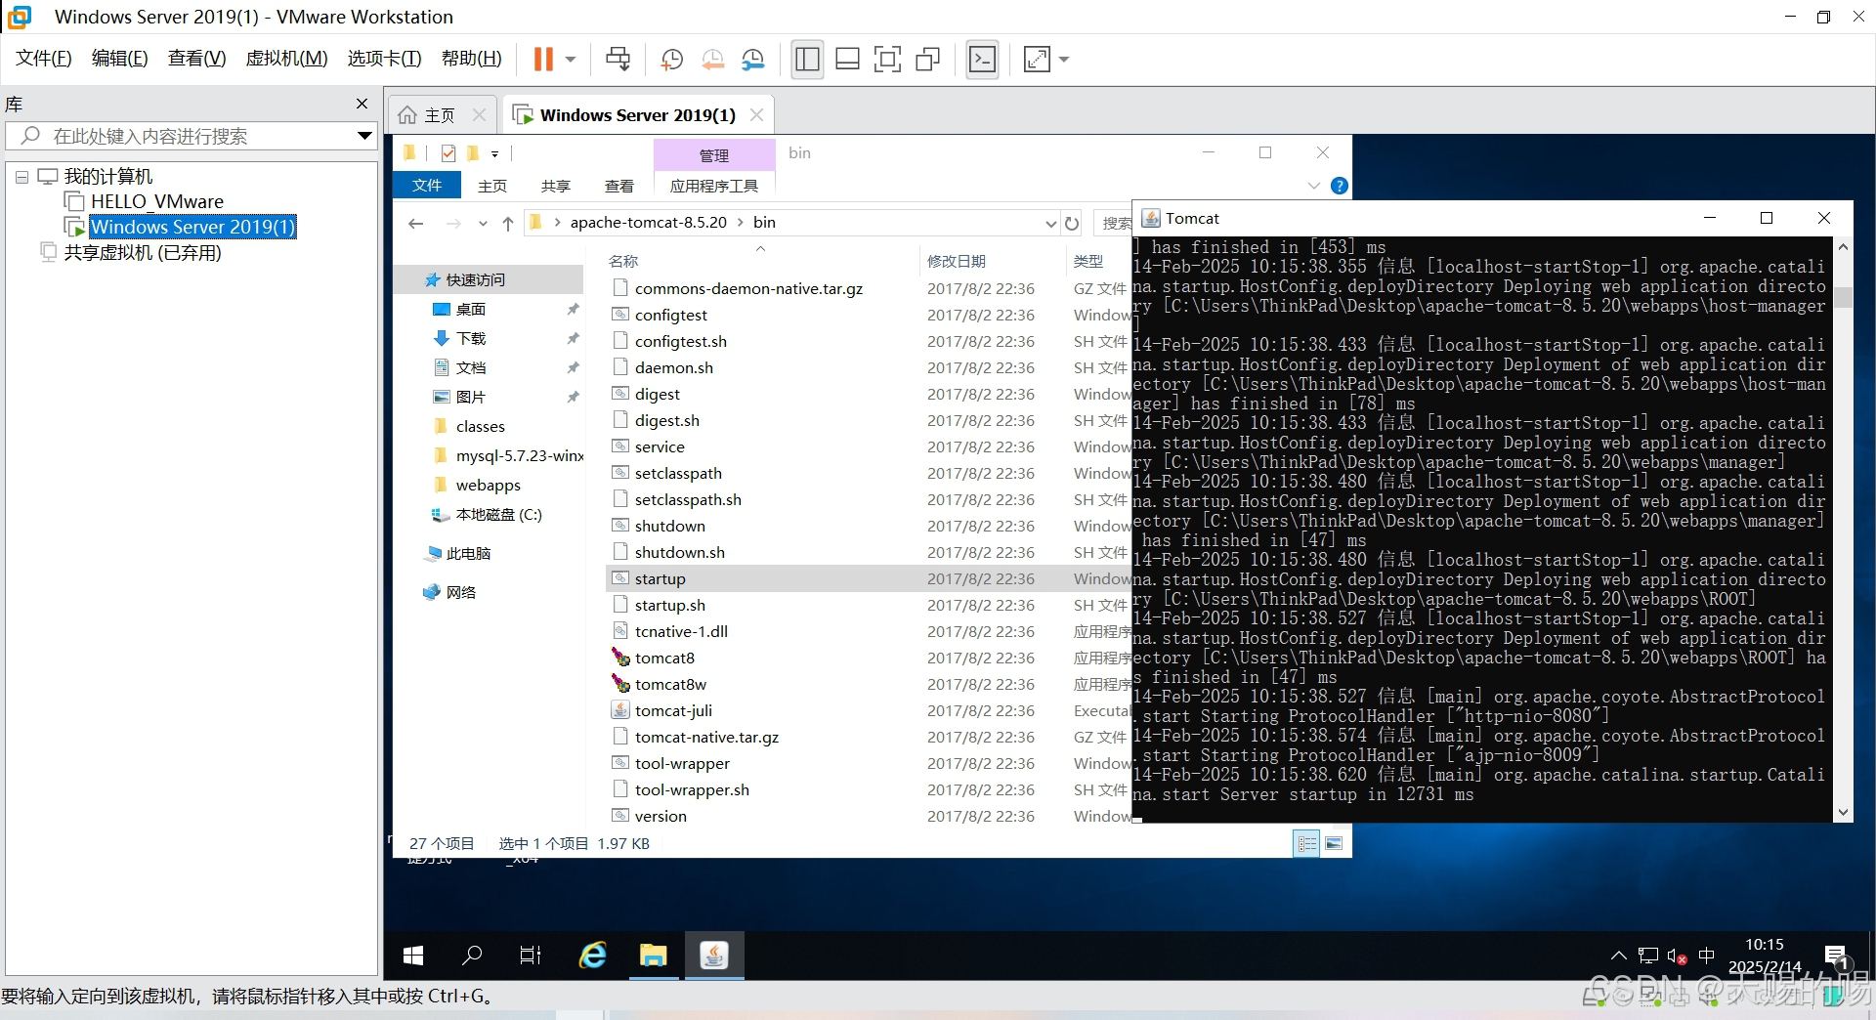Select 此电脑 in navigation pane

469,554
